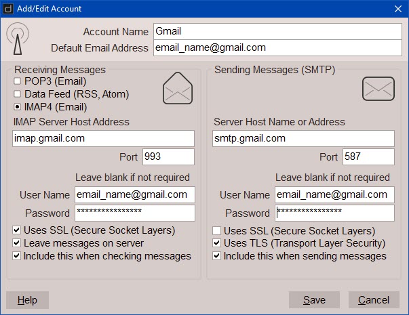Open Help for account settings
Viewport: 409px width, 315px height.
pyautogui.click(x=27, y=300)
